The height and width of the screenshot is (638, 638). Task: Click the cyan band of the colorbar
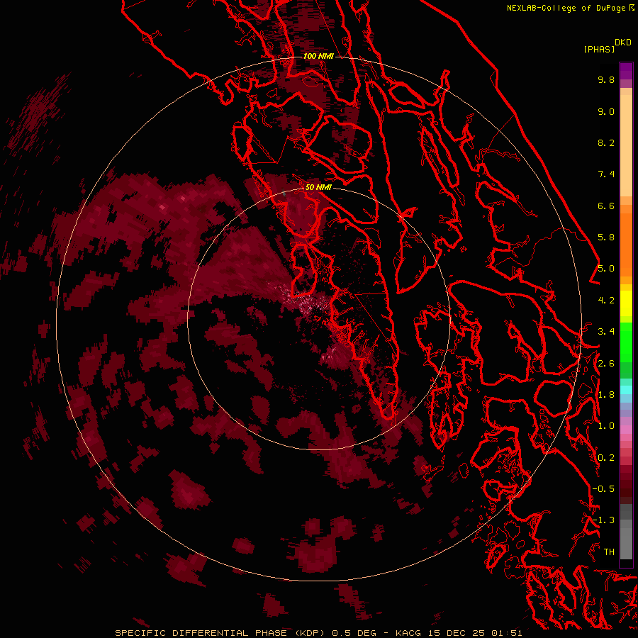tap(626, 390)
